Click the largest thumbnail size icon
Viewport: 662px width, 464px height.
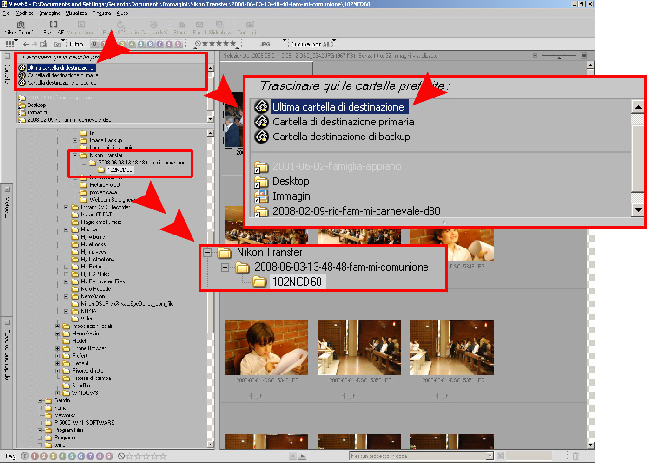(583, 55)
